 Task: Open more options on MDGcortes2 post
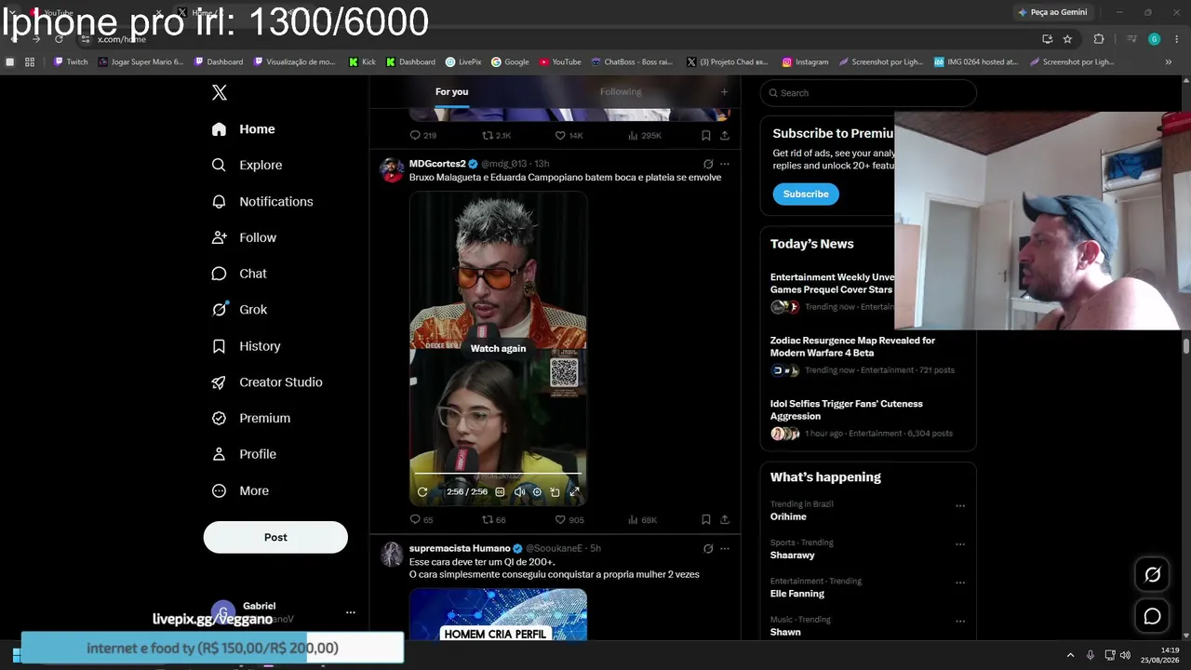(x=725, y=164)
